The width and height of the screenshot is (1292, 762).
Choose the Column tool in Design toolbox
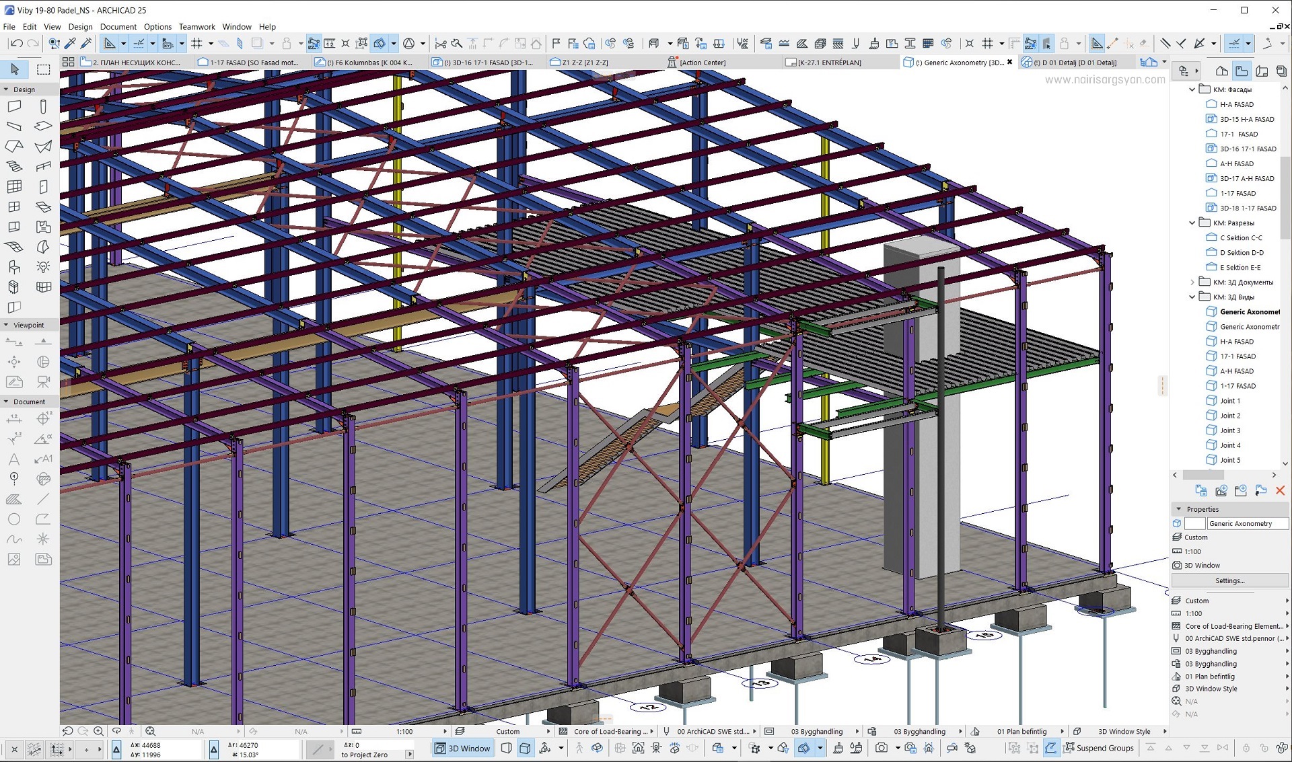tap(43, 106)
